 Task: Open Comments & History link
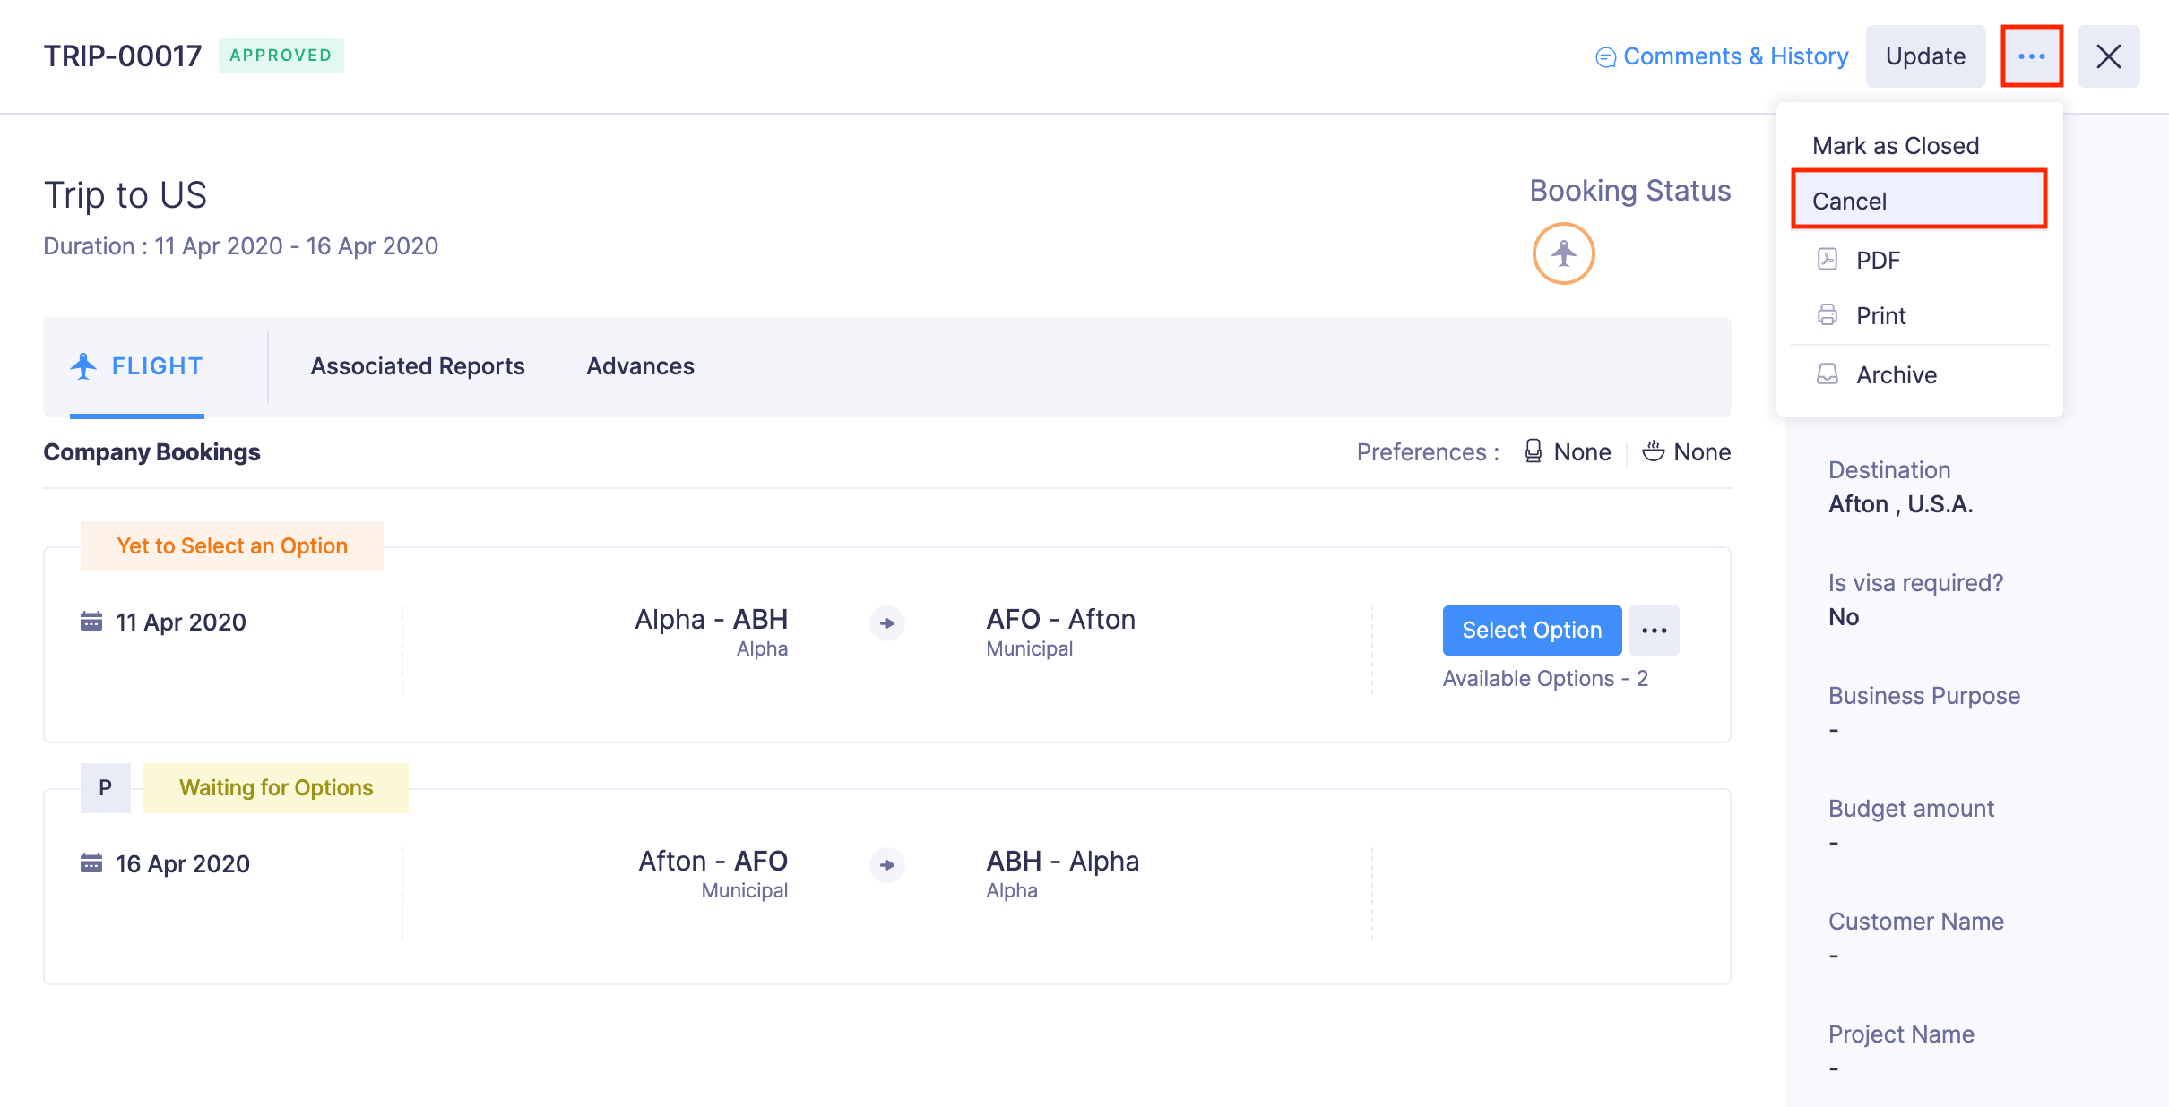1735,56
